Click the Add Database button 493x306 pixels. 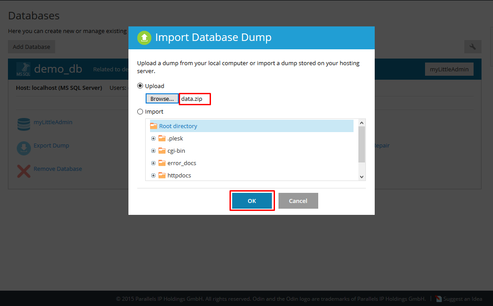click(31, 46)
